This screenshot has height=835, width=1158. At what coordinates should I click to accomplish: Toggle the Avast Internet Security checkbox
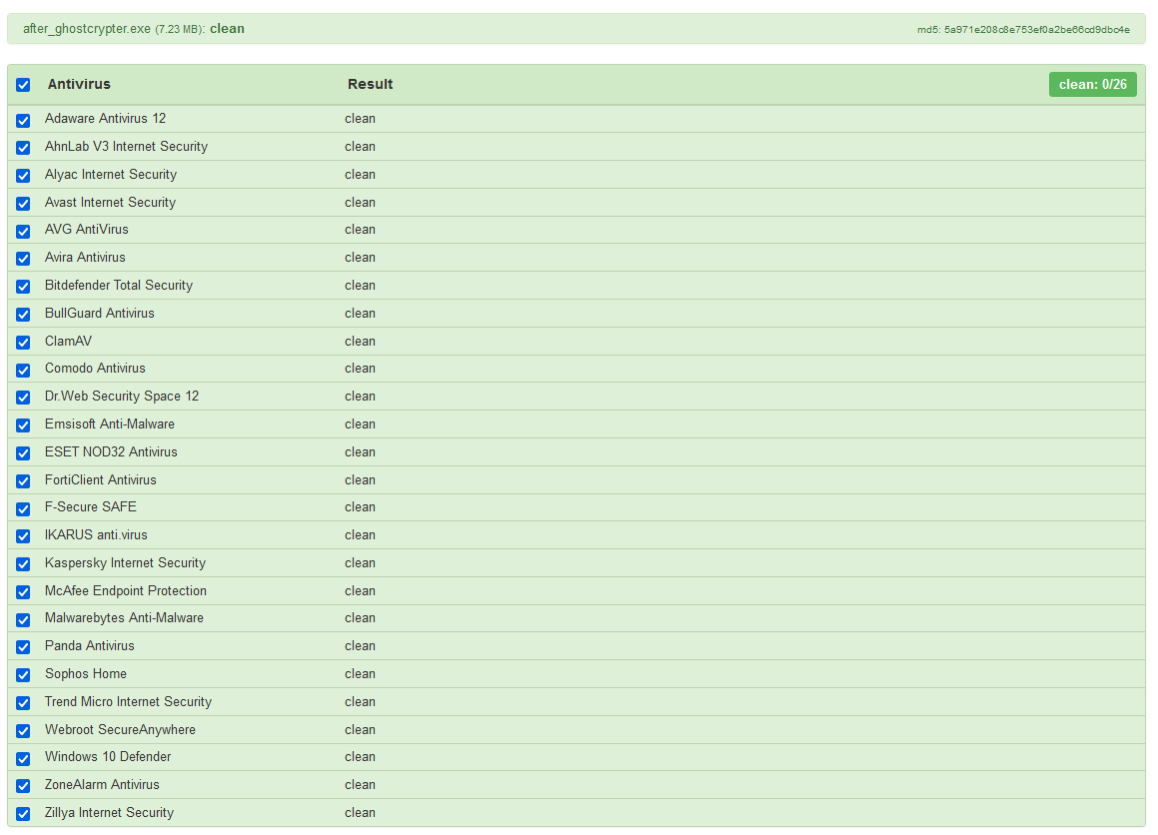click(23, 204)
